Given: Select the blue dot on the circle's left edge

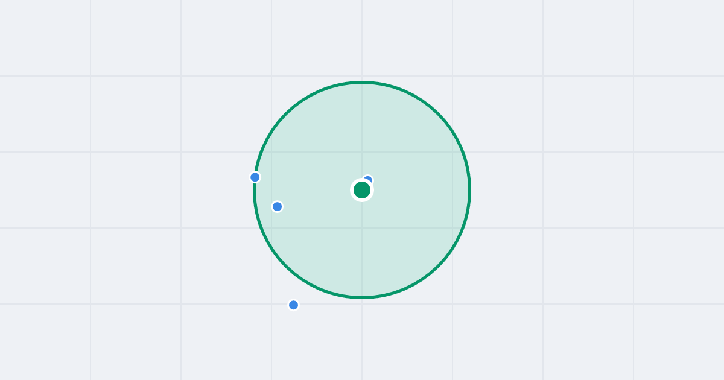Looking at the screenshot, I should click(x=255, y=177).
